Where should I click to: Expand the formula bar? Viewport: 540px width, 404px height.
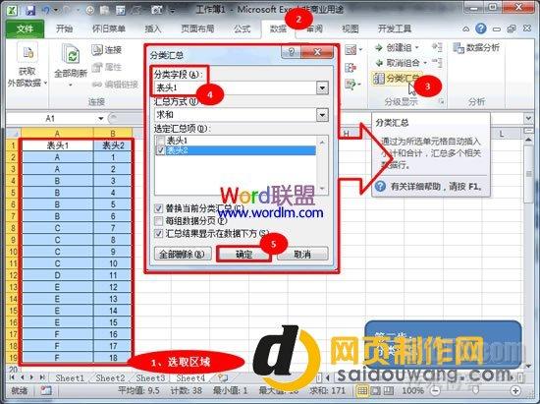[529, 119]
